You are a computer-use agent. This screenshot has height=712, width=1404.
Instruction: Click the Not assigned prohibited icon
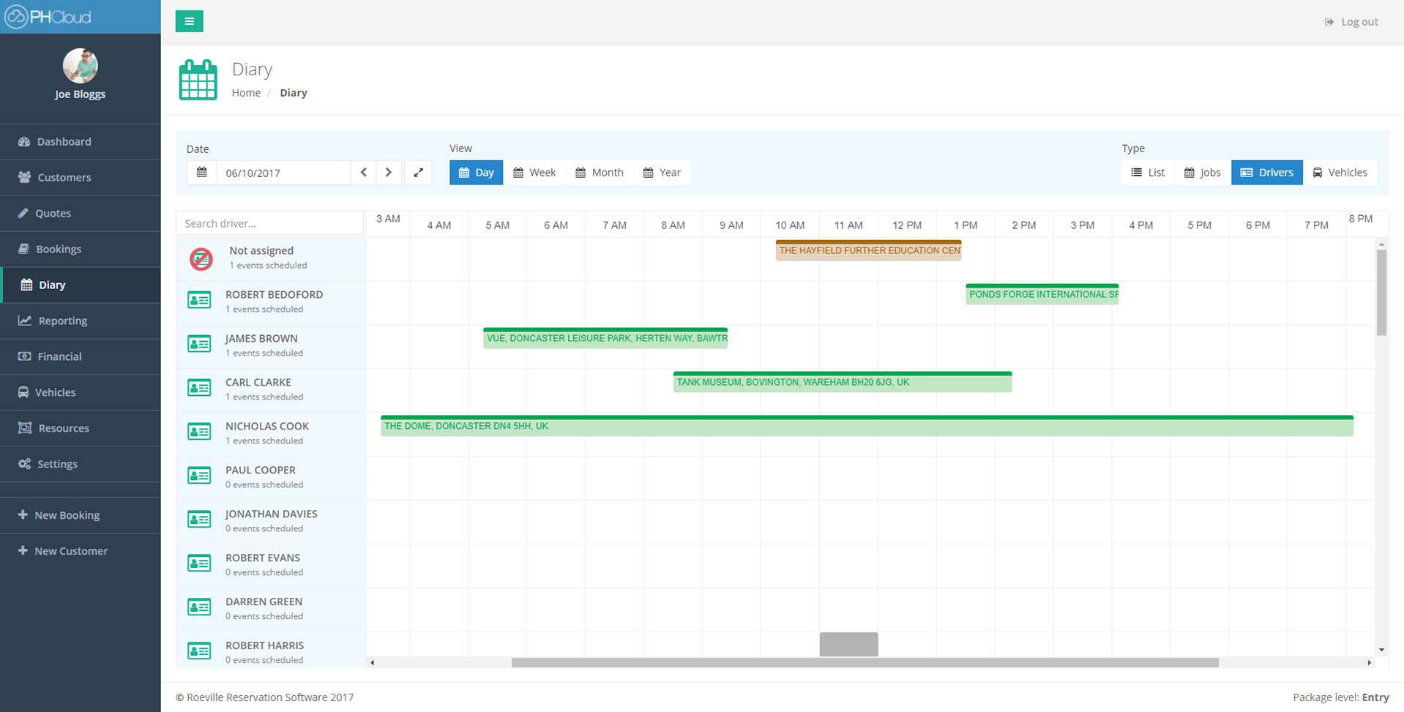tap(201, 258)
